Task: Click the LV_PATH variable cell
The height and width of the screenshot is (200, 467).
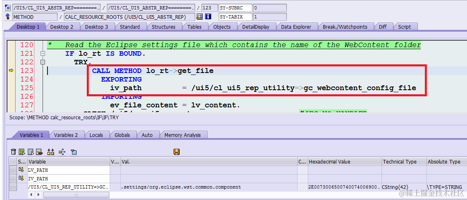Action: pos(69,170)
